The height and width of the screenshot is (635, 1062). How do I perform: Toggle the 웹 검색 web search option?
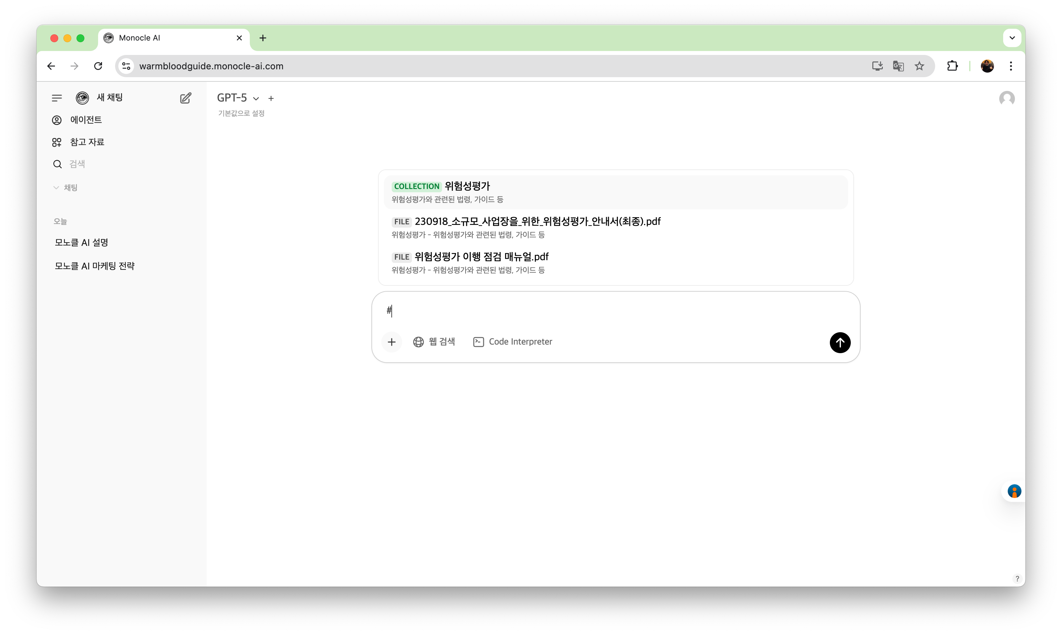(434, 342)
